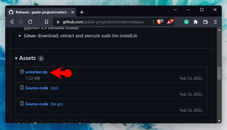The image size is (227, 130).
Task: Reload the page with the refresh icon
Action: [30, 22]
